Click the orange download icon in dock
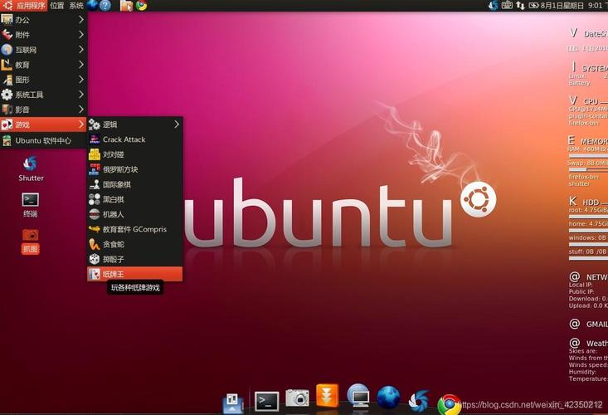 327,396
